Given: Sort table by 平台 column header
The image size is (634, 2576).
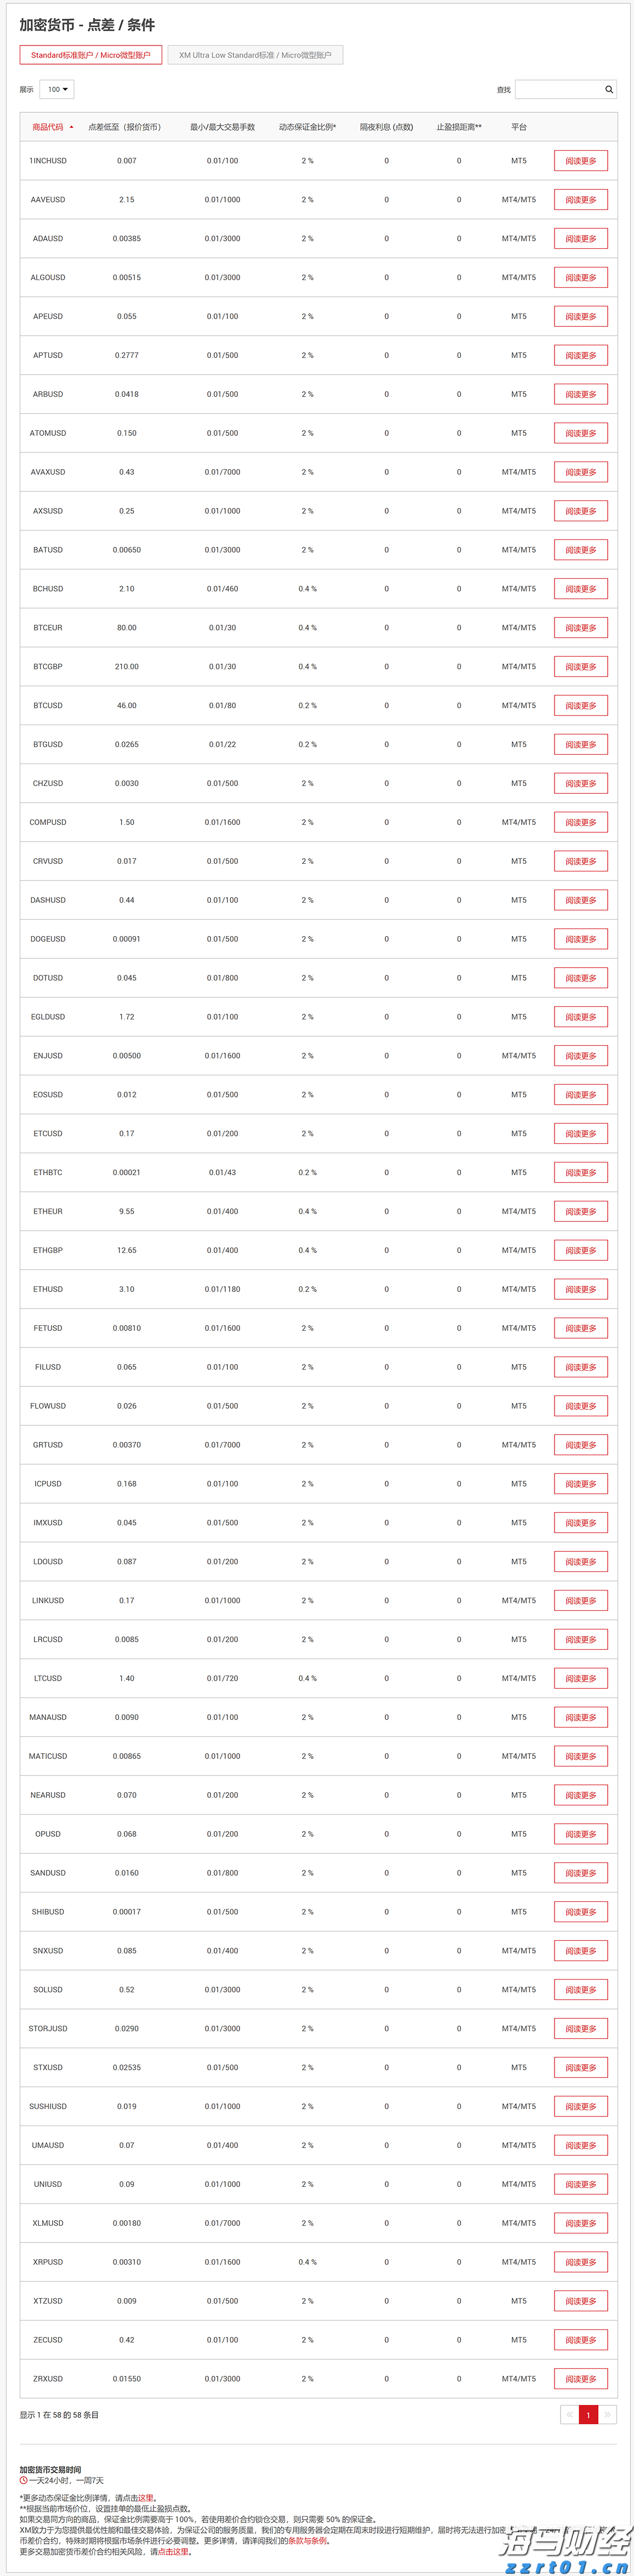Looking at the screenshot, I should click(518, 128).
